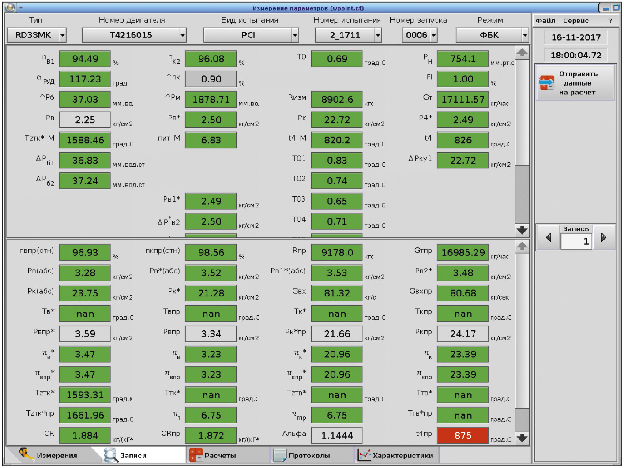Select the nB1 value 94.49

click(x=85, y=59)
